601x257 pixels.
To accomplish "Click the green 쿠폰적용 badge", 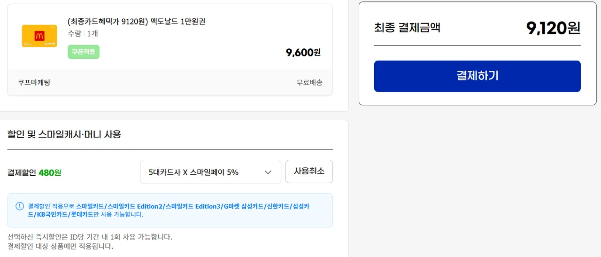I will click(x=84, y=52).
